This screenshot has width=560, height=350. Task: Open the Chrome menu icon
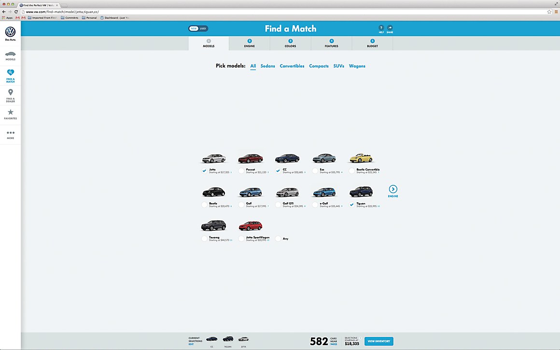pyautogui.click(x=556, y=12)
